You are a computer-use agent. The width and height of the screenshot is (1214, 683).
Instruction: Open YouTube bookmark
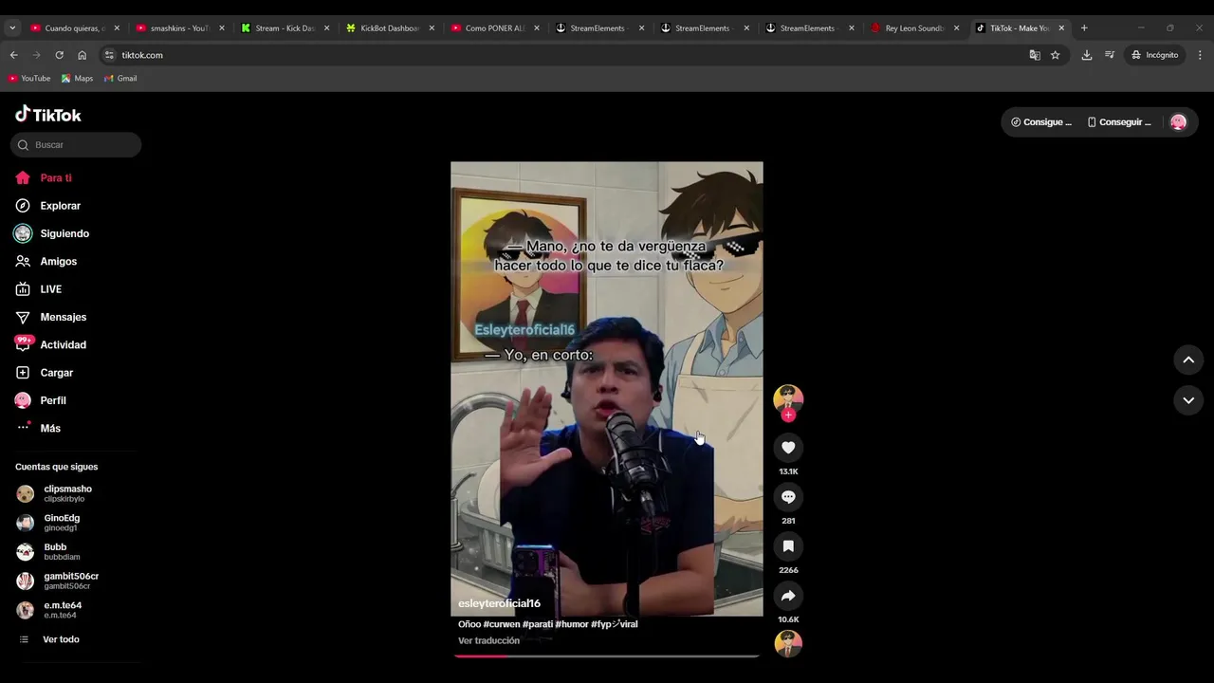29,79
